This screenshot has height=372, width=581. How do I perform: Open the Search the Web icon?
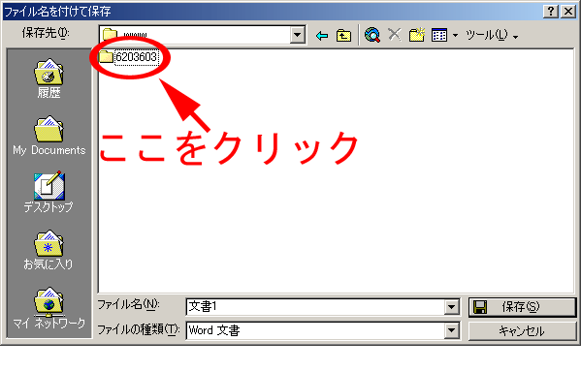click(x=372, y=35)
